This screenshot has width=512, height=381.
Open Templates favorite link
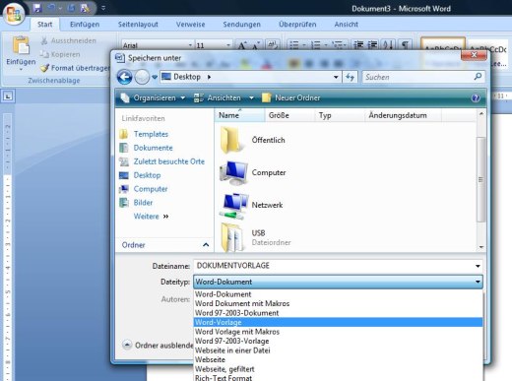tap(151, 134)
